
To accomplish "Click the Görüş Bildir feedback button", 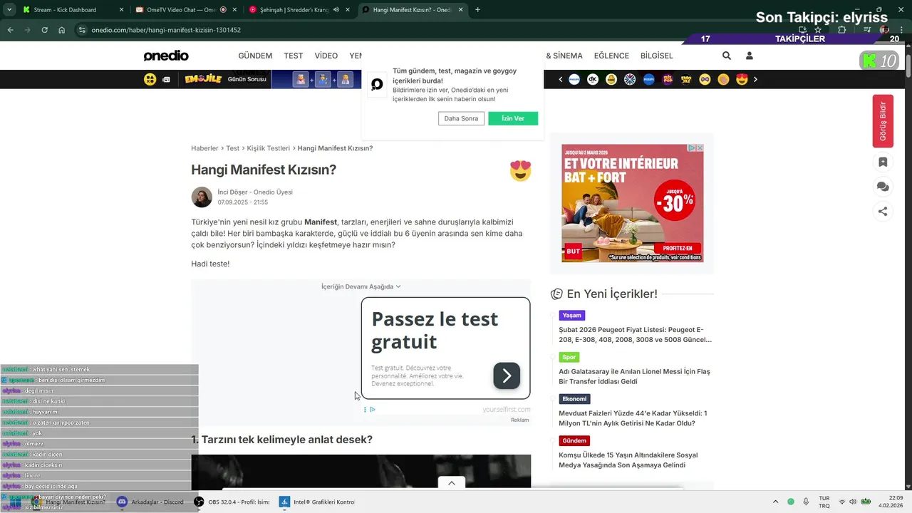I will point(883,121).
